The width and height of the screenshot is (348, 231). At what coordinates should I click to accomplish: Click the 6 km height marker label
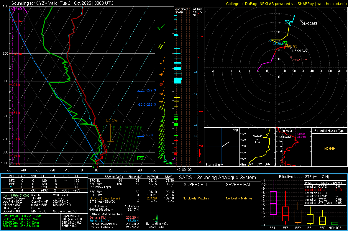[x=17, y=113]
